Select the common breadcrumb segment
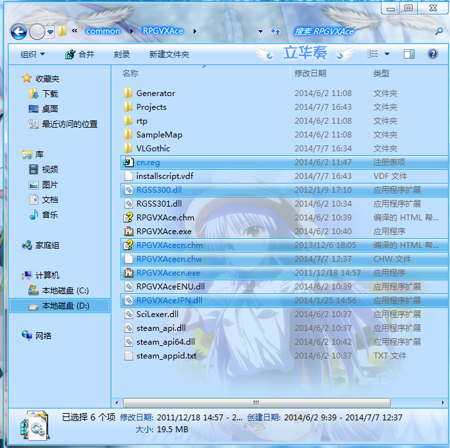The width and height of the screenshot is (450, 448). pyautogui.click(x=103, y=31)
